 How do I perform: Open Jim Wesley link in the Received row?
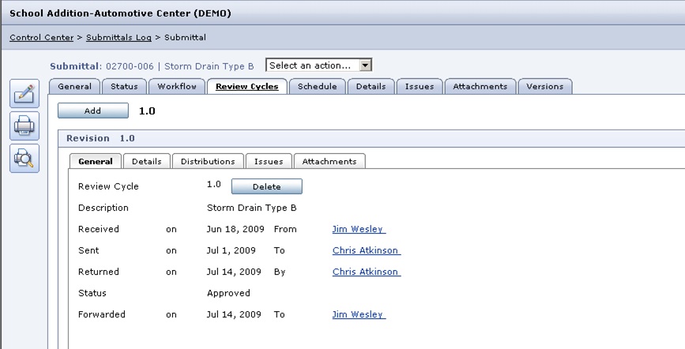(x=358, y=230)
